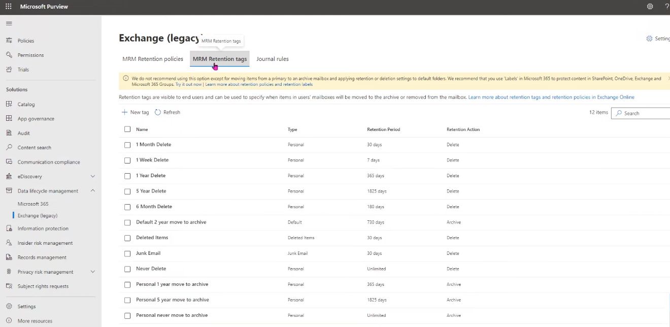The image size is (670, 327).
Task: Select the 1 Month Delete checkbox
Action: pyautogui.click(x=127, y=144)
